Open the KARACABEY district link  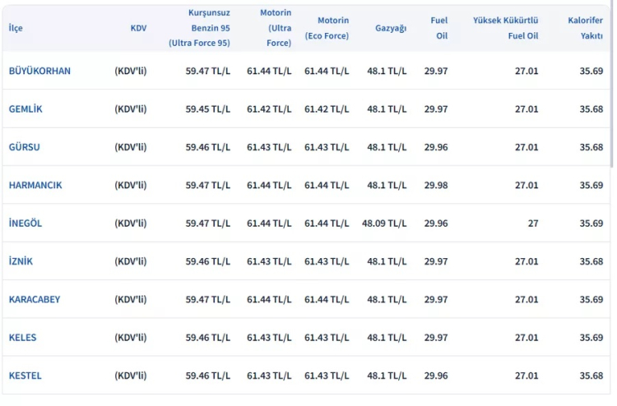(35, 299)
